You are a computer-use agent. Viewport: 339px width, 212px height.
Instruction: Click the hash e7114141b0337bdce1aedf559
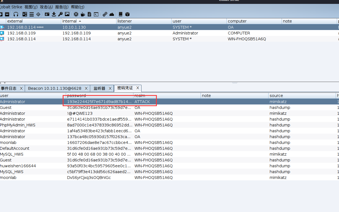pos(99,119)
